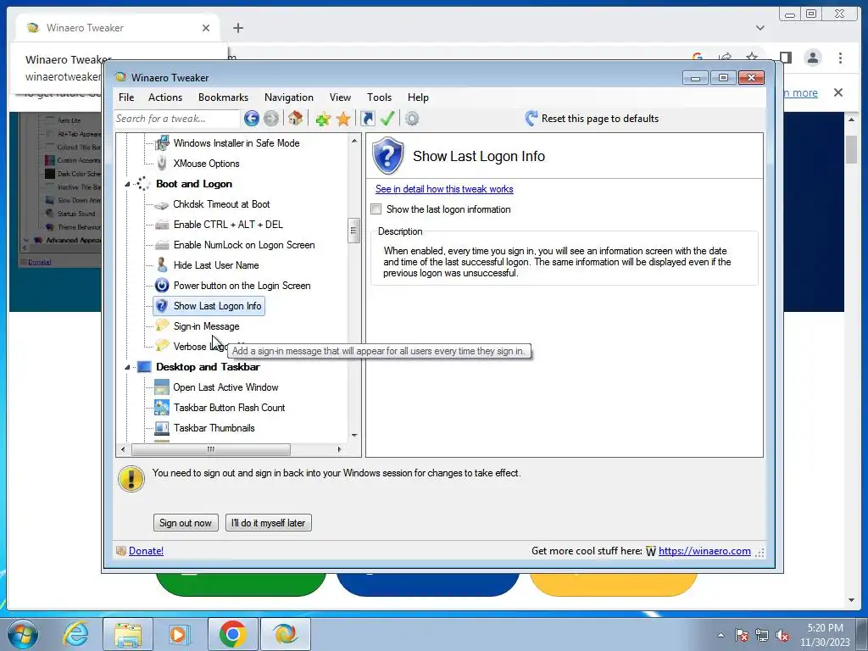Focus the Search for a tweak field
This screenshot has height=651, width=868.
point(176,119)
